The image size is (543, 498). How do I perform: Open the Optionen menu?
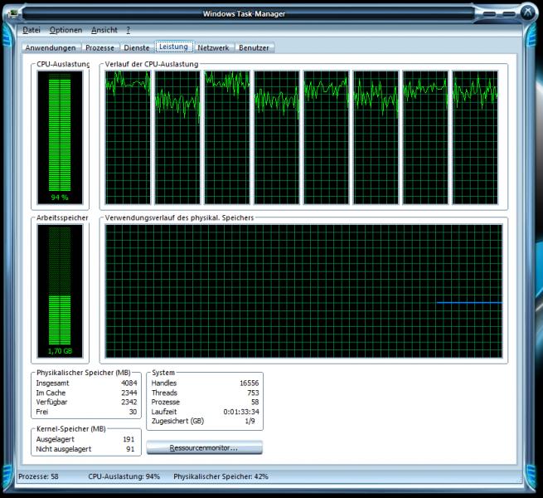(65, 30)
